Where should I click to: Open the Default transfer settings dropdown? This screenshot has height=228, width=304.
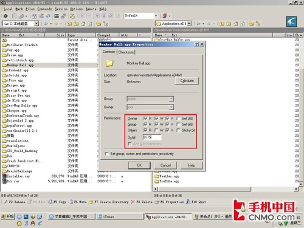coord(156,16)
